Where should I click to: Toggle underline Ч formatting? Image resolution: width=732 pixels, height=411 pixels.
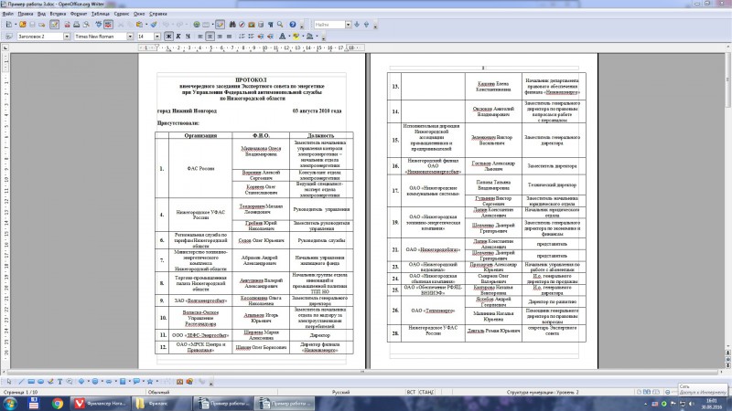point(188,37)
